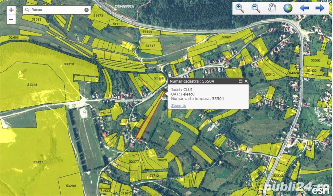The image size is (333, 196).
Task: Select the zoom out magnifier tool
Action: click(x=254, y=7)
